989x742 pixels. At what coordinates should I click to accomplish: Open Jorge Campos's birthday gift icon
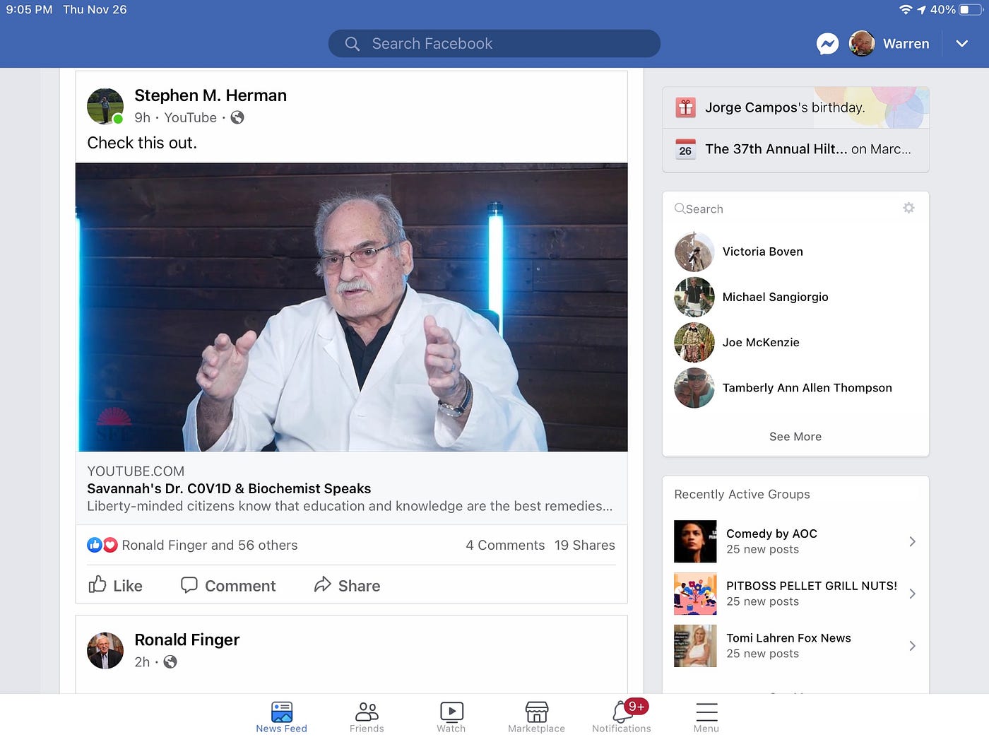[x=685, y=107]
